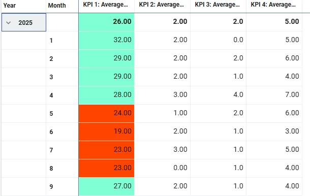310x196 pixels.
Task: Click the green 27.00 cell for month 9
Action: (x=106, y=186)
